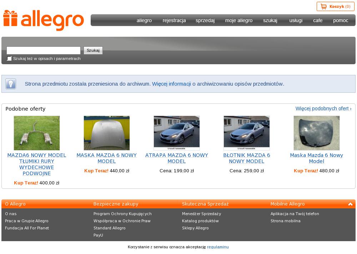This screenshot has height=254, width=357.
Task: Click the Mobilne Allegro footer heading
Action: tap(287, 204)
